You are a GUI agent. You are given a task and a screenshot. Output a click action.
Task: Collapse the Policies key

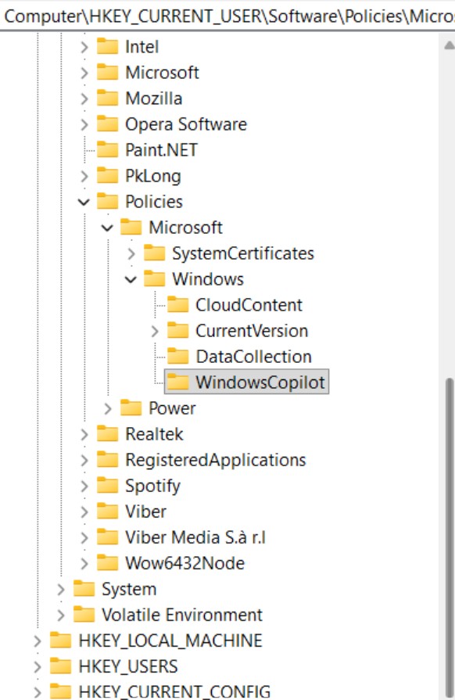[x=84, y=202]
